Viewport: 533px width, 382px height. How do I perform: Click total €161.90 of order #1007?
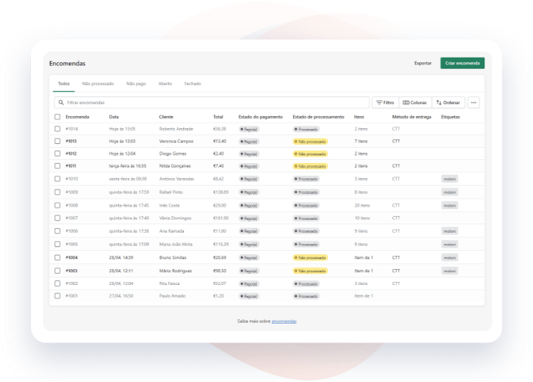(x=220, y=218)
